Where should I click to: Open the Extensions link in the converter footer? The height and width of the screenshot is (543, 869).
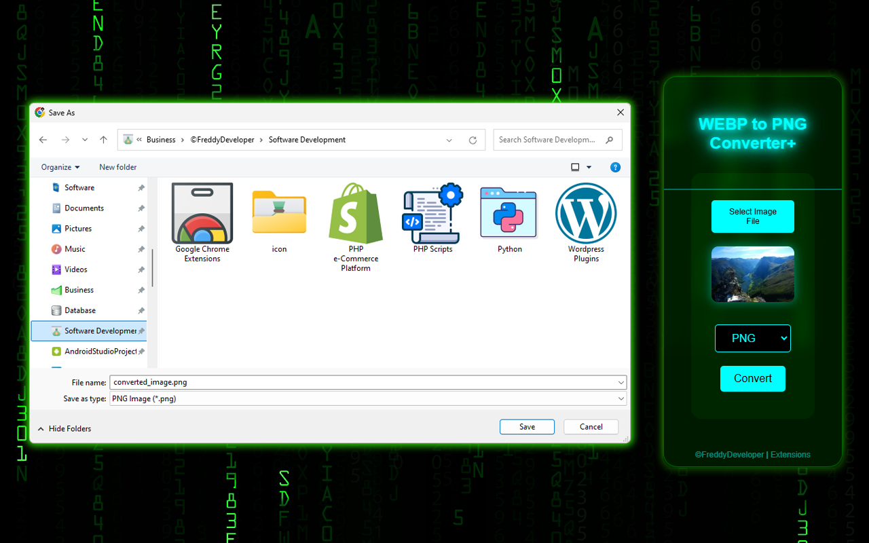coord(790,455)
